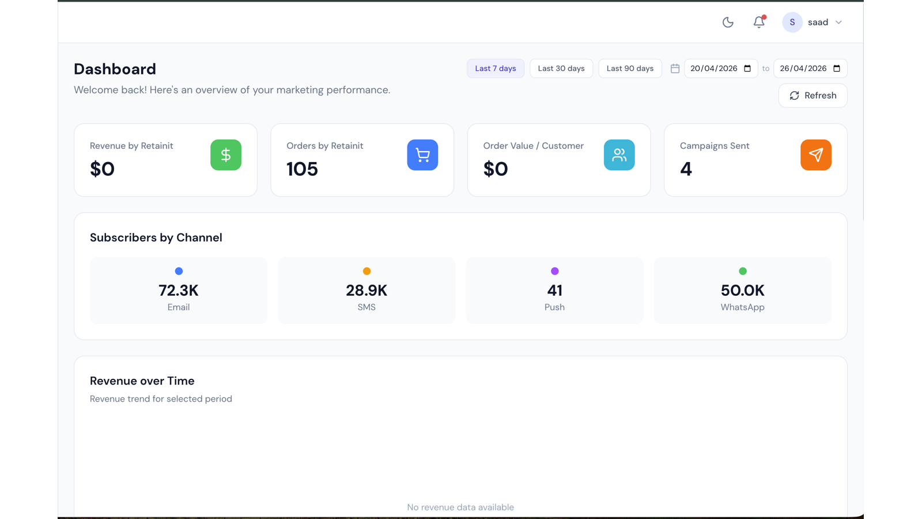Switch to the Last 30 days filter
This screenshot has width=922, height=519.
pyautogui.click(x=561, y=68)
